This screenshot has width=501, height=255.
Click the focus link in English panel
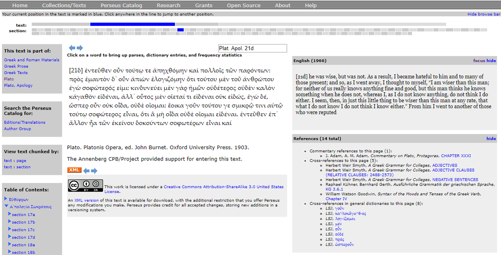479,61
